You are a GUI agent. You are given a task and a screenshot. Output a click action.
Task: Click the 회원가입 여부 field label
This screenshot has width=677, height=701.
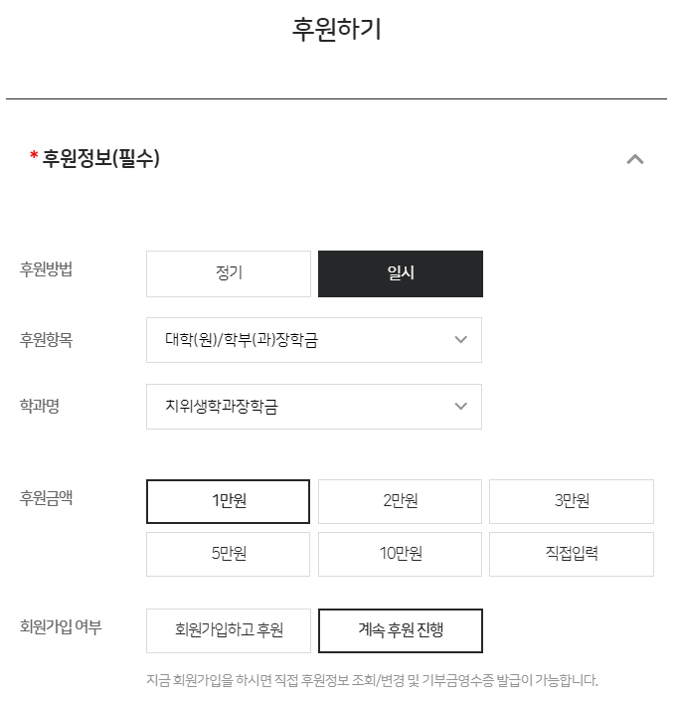[x=61, y=626]
